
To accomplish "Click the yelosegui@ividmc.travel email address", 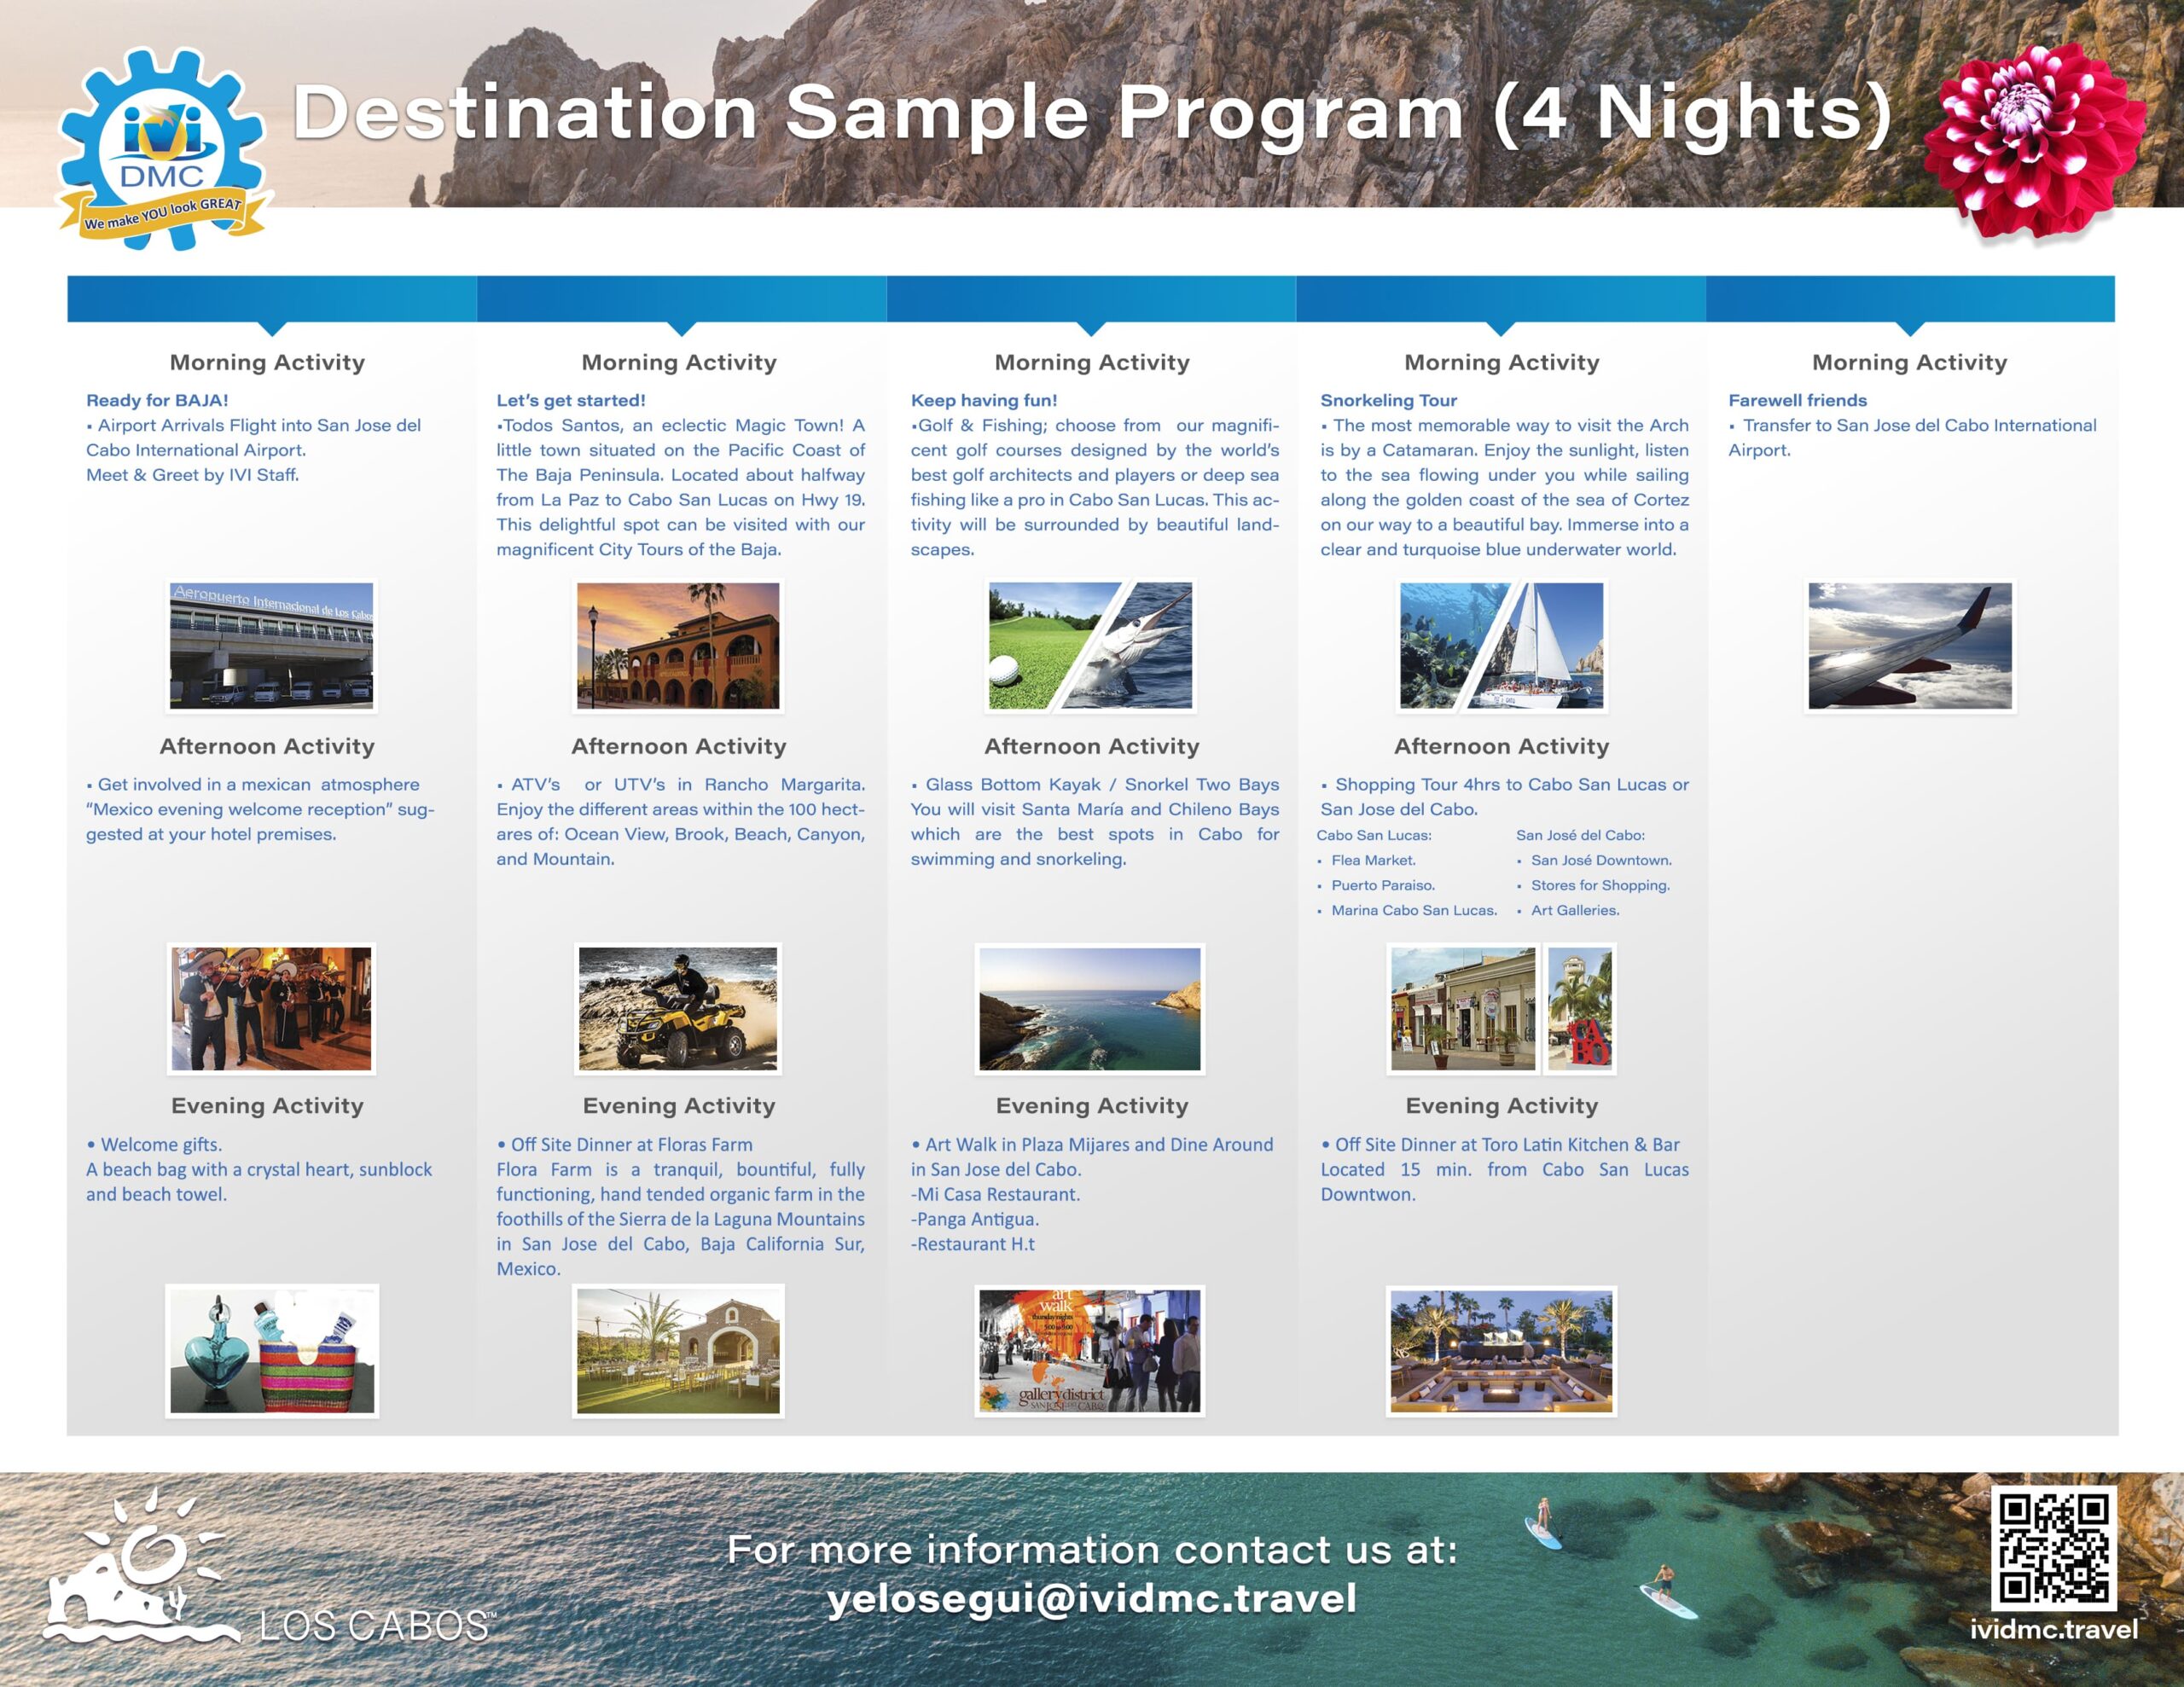I will (1091, 1599).
